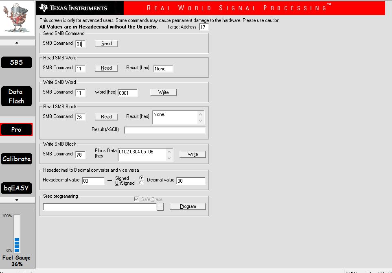The image size is (392, 273).
Task: Click the 'Fuel Gauge 36%' text
Action: 17,261
